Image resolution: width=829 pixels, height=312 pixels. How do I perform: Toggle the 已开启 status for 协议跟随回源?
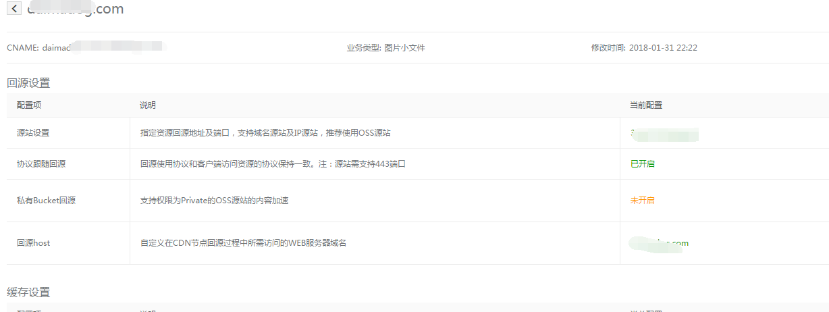[x=642, y=164]
